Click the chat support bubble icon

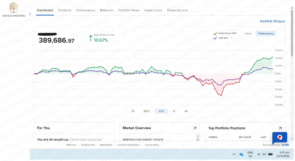tap(279, 138)
